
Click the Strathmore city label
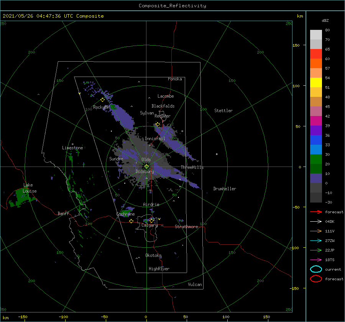[x=186, y=227]
